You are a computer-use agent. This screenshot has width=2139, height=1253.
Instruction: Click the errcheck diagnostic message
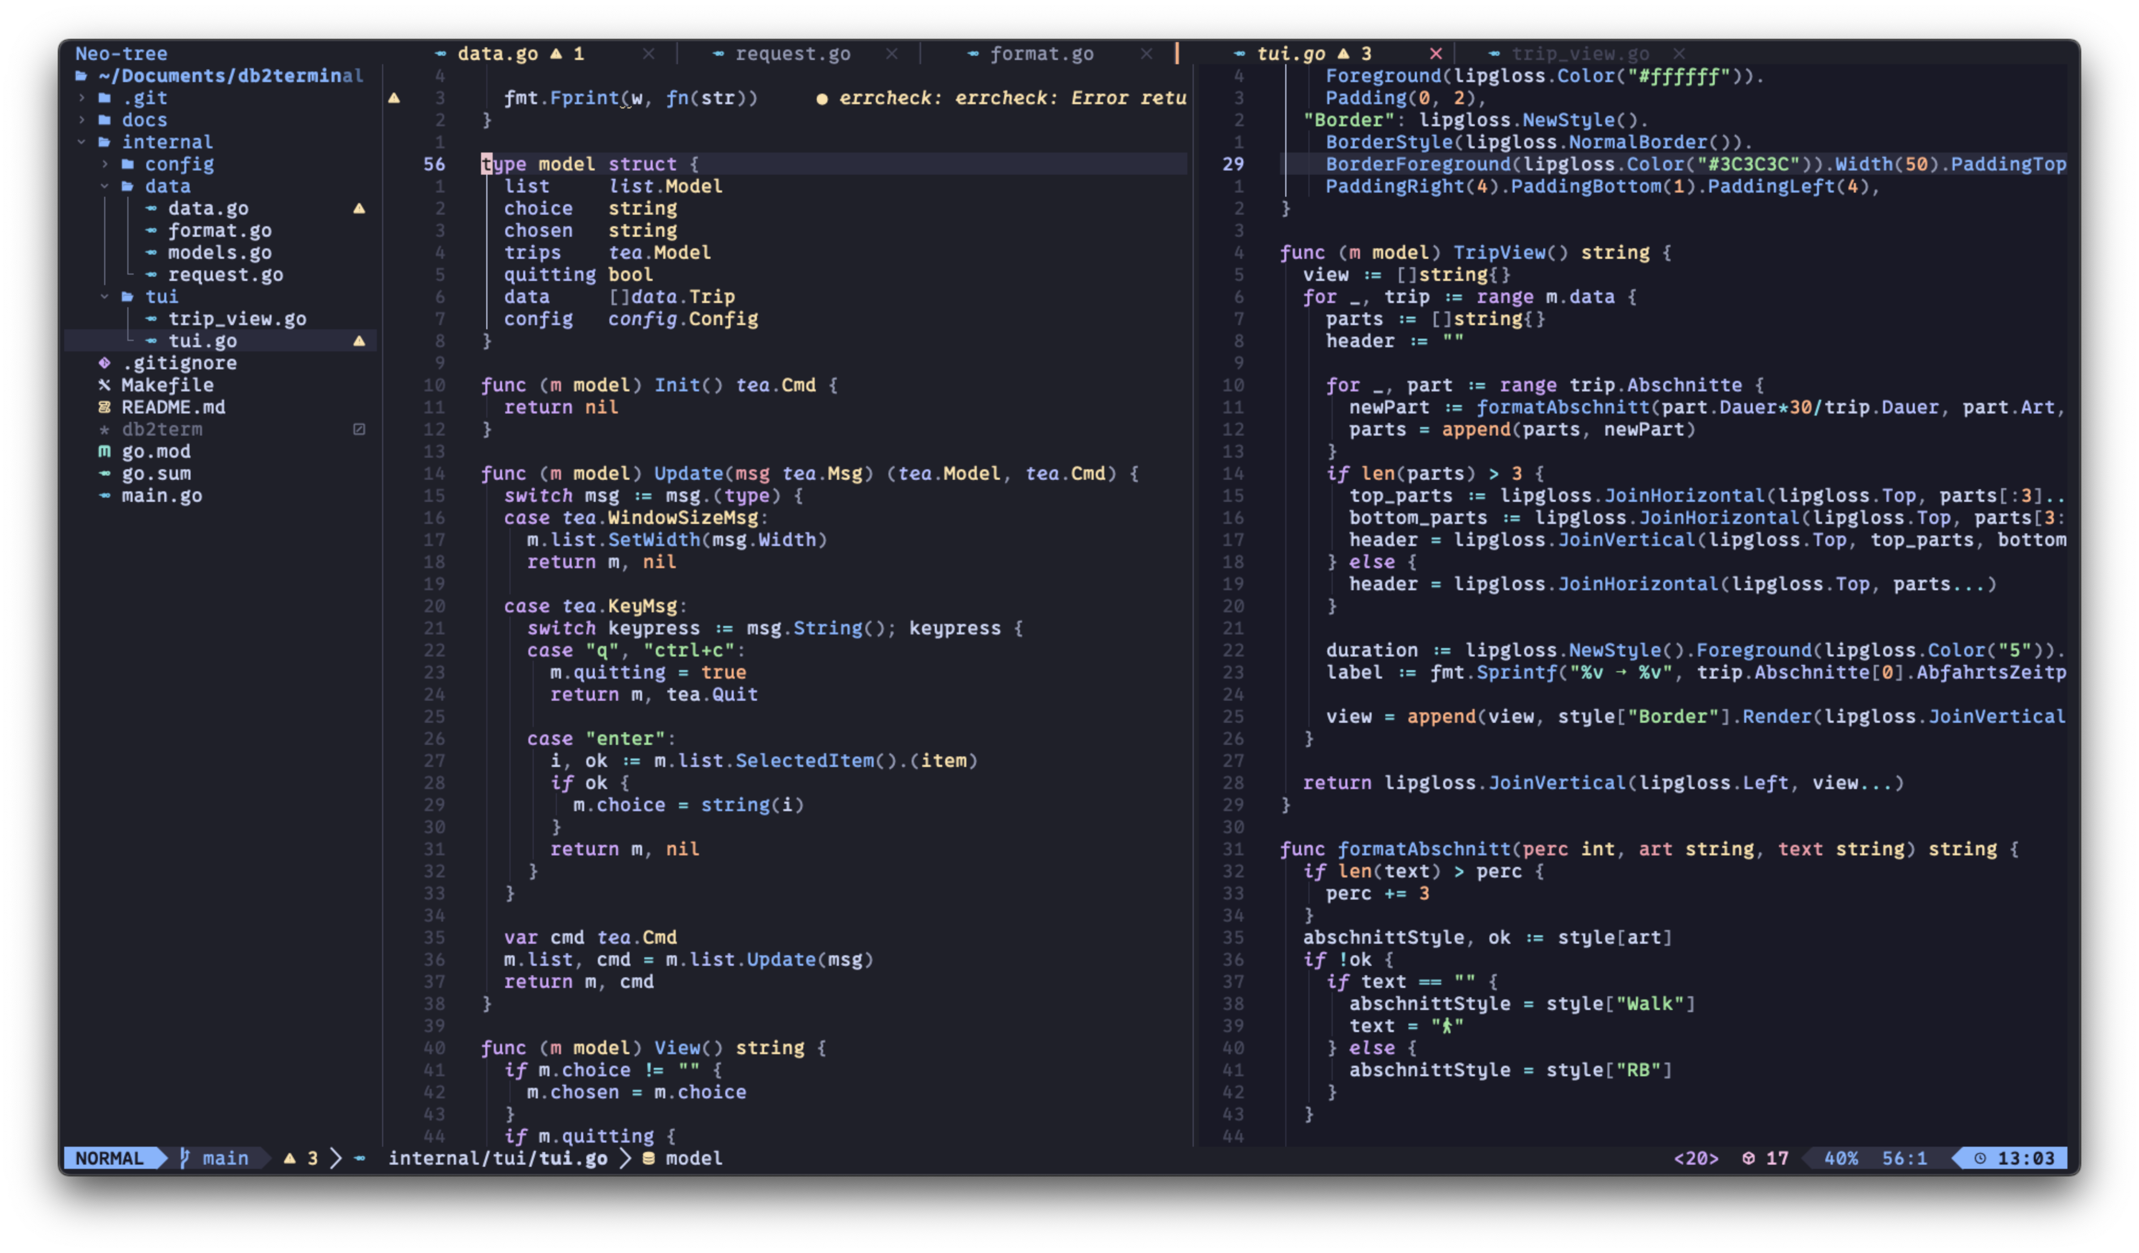click(1013, 98)
